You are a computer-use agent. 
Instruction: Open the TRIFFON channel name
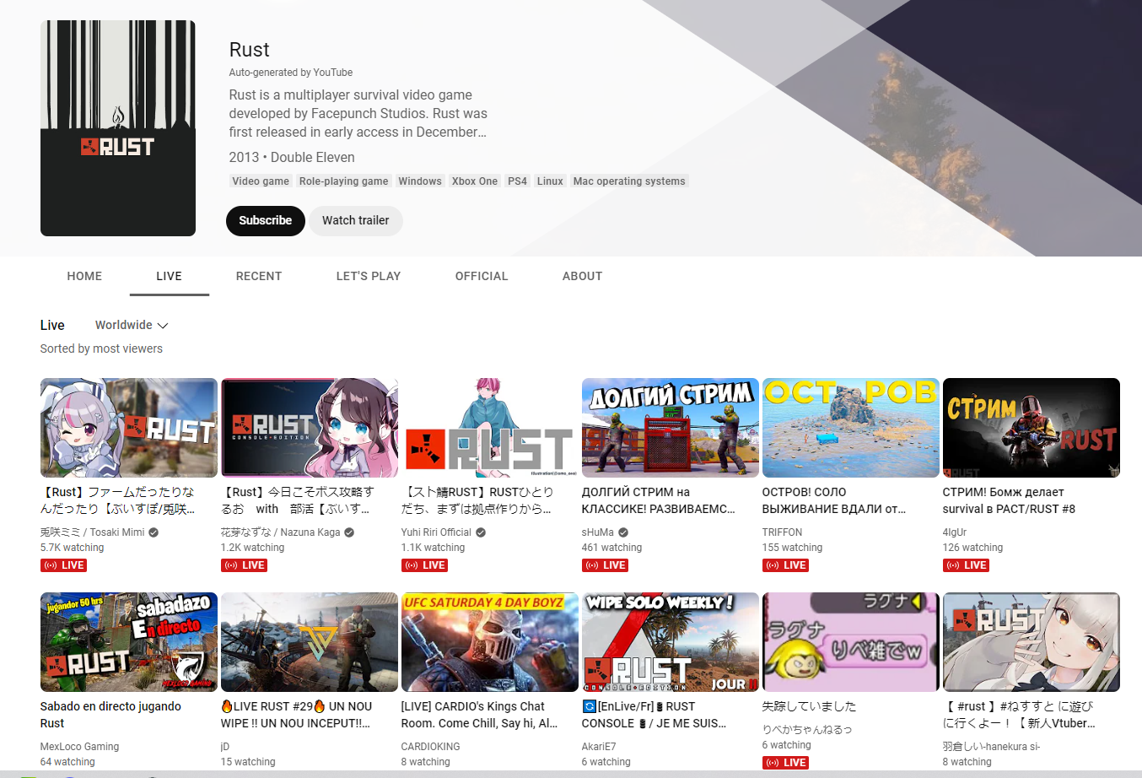click(782, 532)
